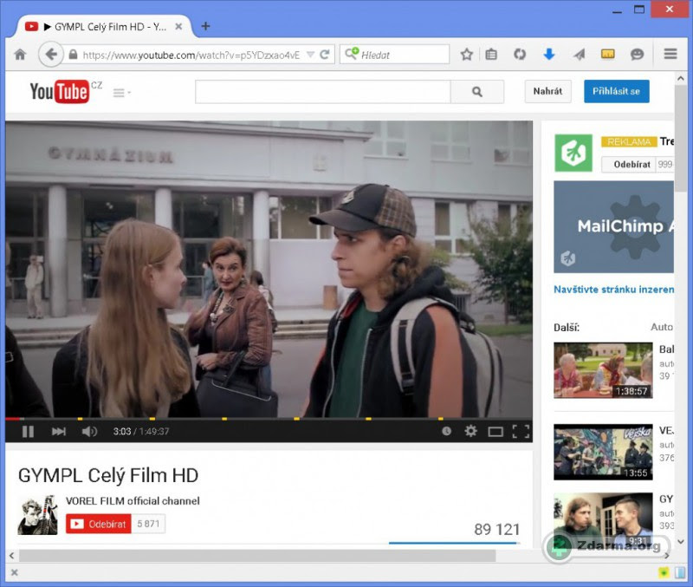
Task: Go back with the back arrow button
Action: [51, 55]
